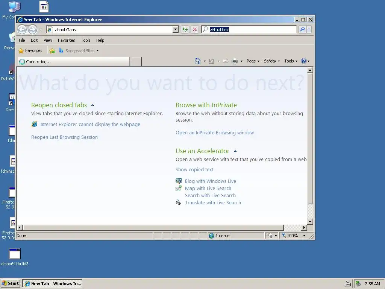Click the Blog with Windows Live icon
The image size is (385, 289).
pyautogui.click(x=179, y=181)
